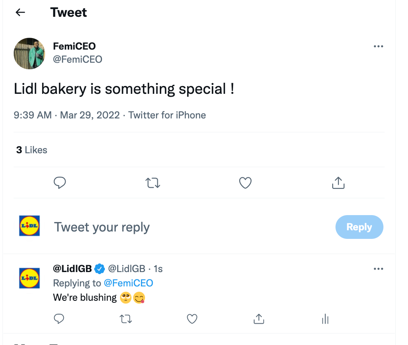Open more options on the LidlGB reply
The image size is (408, 345).
(x=378, y=269)
